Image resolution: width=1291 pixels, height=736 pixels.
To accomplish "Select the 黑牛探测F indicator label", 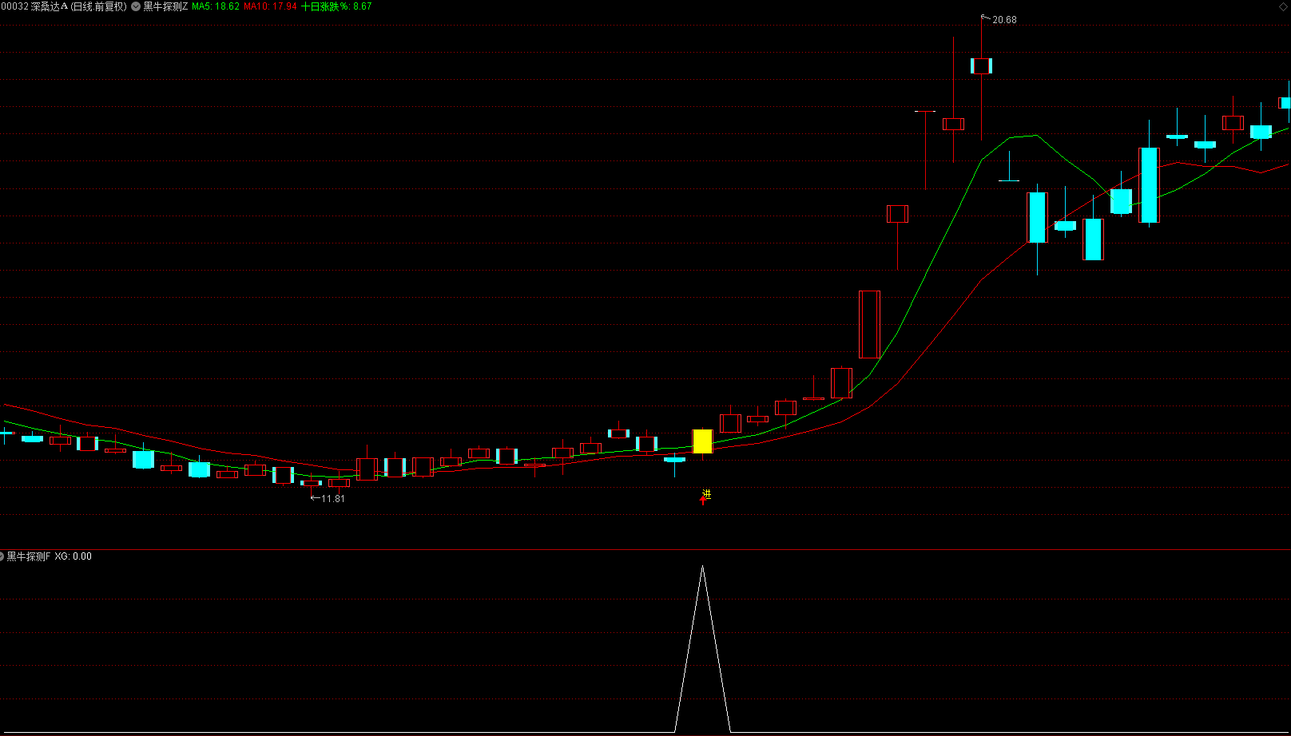I will [x=29, y=556].
